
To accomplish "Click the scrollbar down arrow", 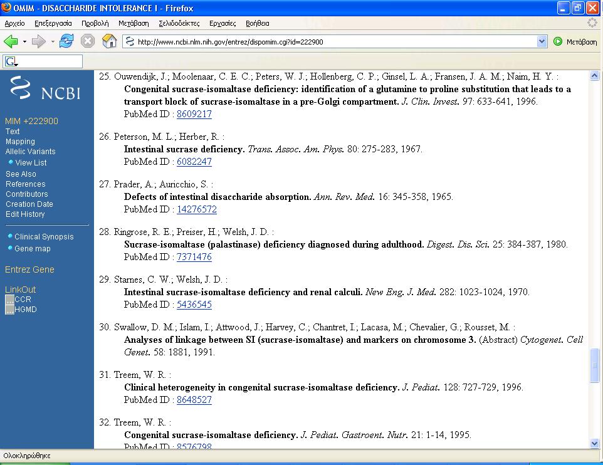I will coord(595,444).
